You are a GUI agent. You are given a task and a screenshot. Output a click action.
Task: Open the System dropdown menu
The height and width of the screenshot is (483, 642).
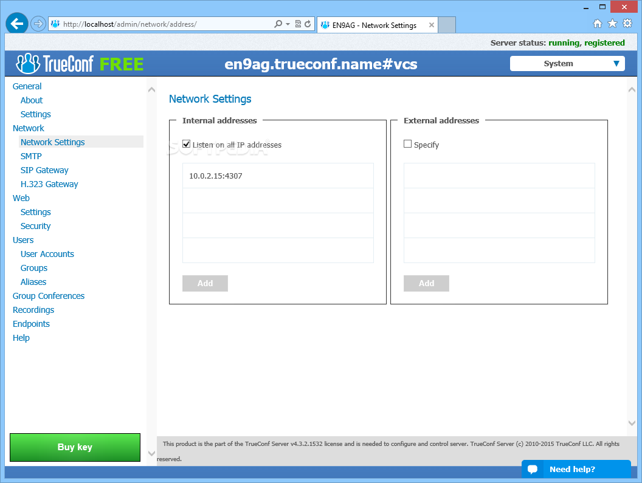click(567, 63)
